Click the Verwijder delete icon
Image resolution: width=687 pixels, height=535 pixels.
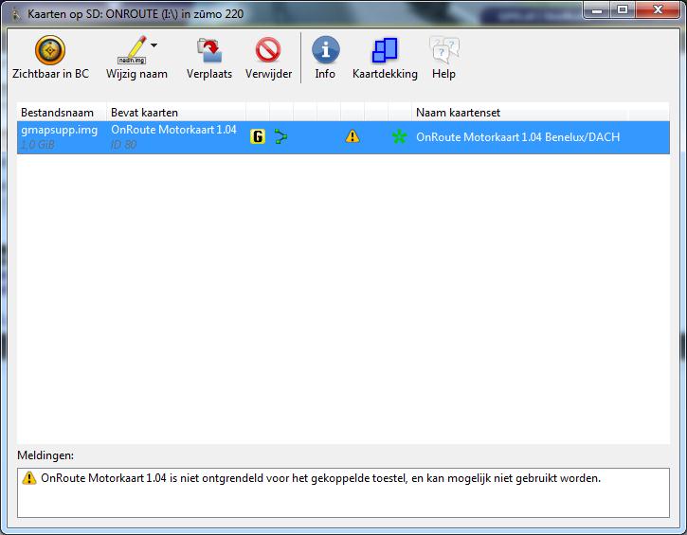pos(268,50)
